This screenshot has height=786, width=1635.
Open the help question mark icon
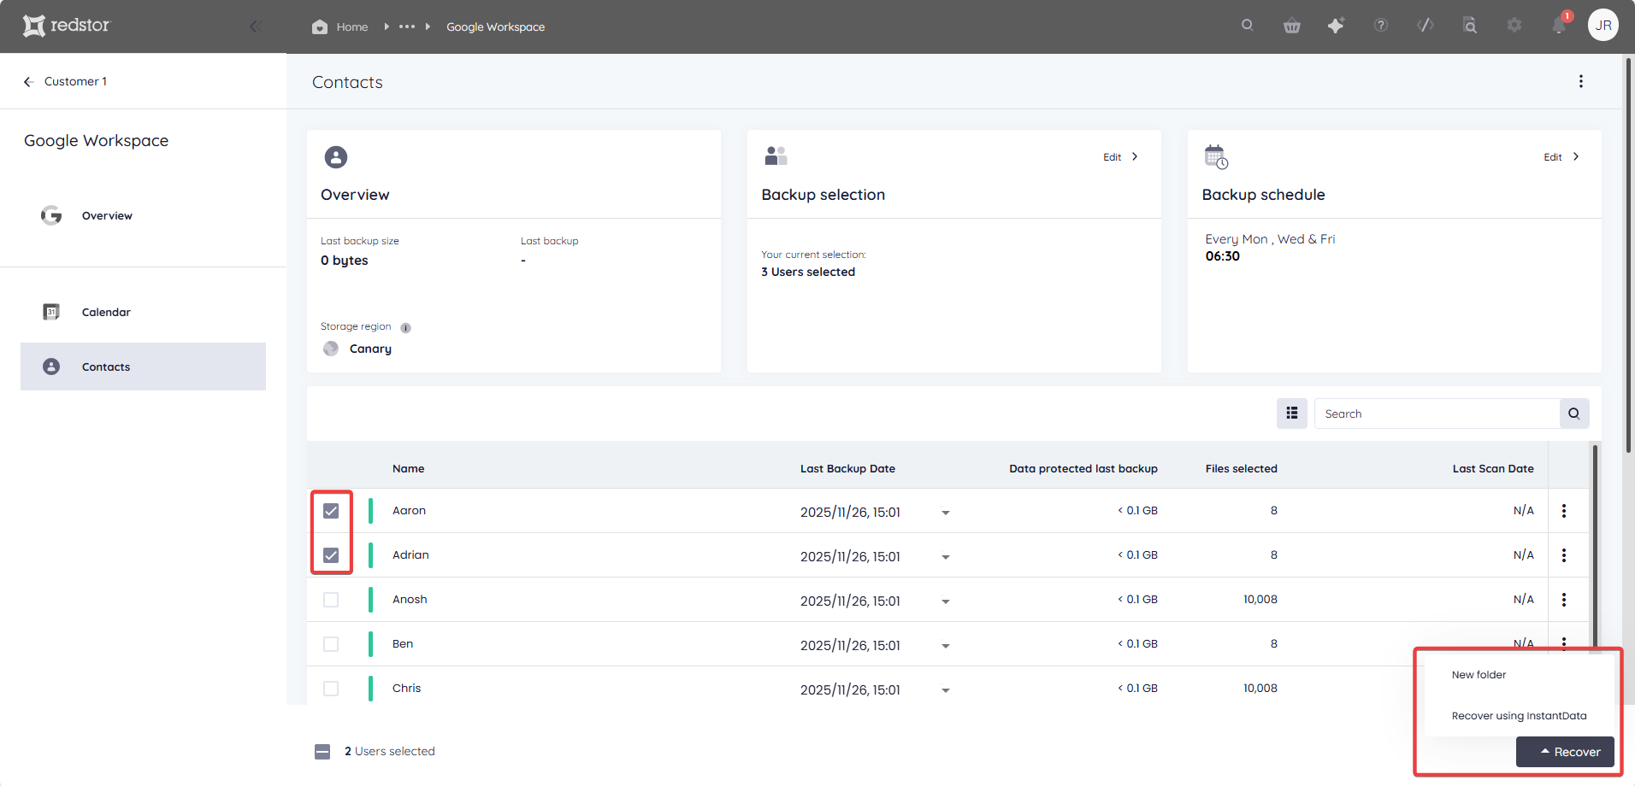click(x=1381, y=26)
